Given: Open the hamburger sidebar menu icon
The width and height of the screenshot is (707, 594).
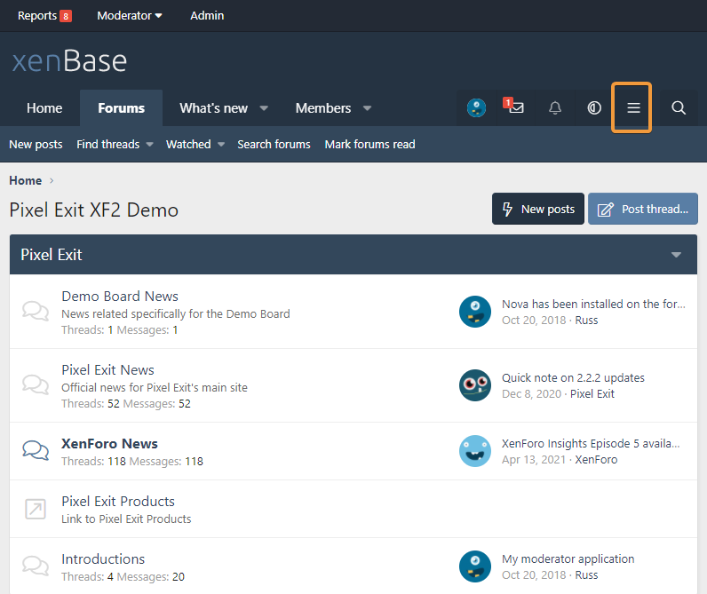Looking at the screenshot, I should click(x=633, y=108).
